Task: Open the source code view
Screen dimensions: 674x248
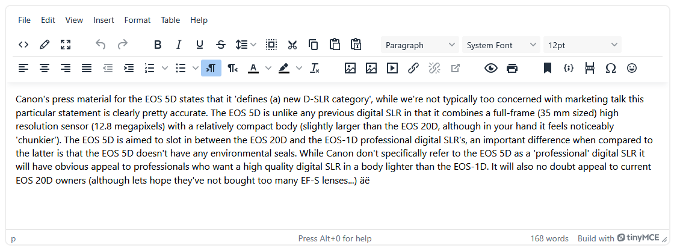Action: coord(23,45)
